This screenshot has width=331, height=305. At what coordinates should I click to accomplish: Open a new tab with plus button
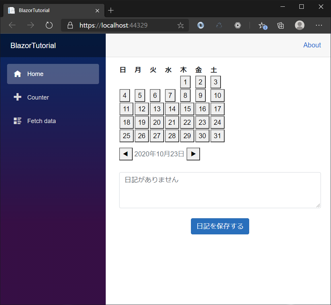111,10
